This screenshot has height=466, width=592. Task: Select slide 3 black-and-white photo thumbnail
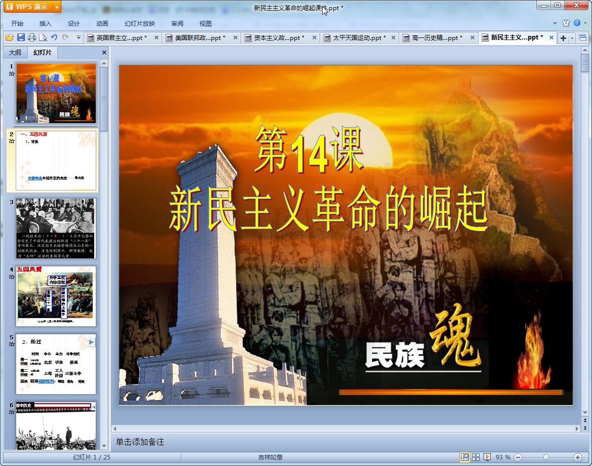[56, 228]
